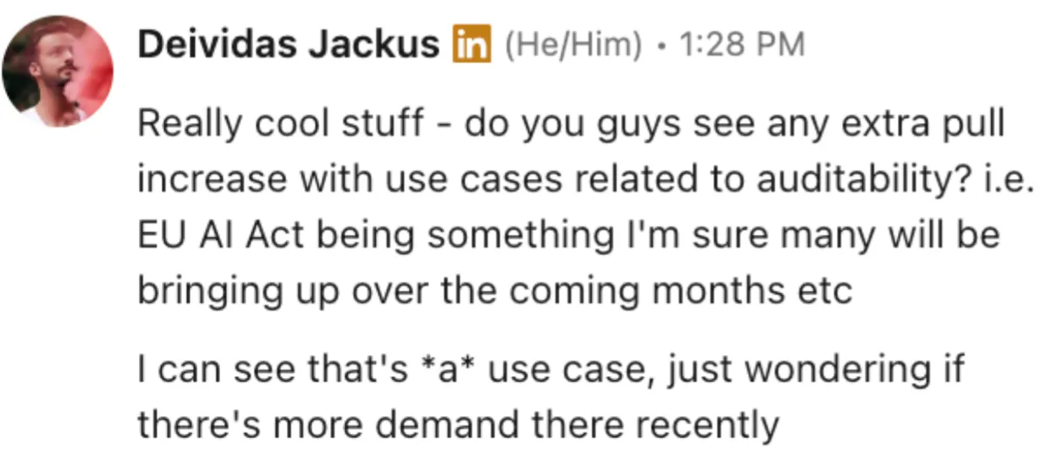Click the LinkedIn badge icon beside the name
The image size is (1062, 466).
[473, 45]
